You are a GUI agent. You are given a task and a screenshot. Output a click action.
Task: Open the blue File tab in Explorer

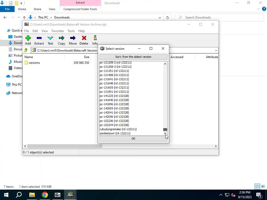[x=7, y=9]
